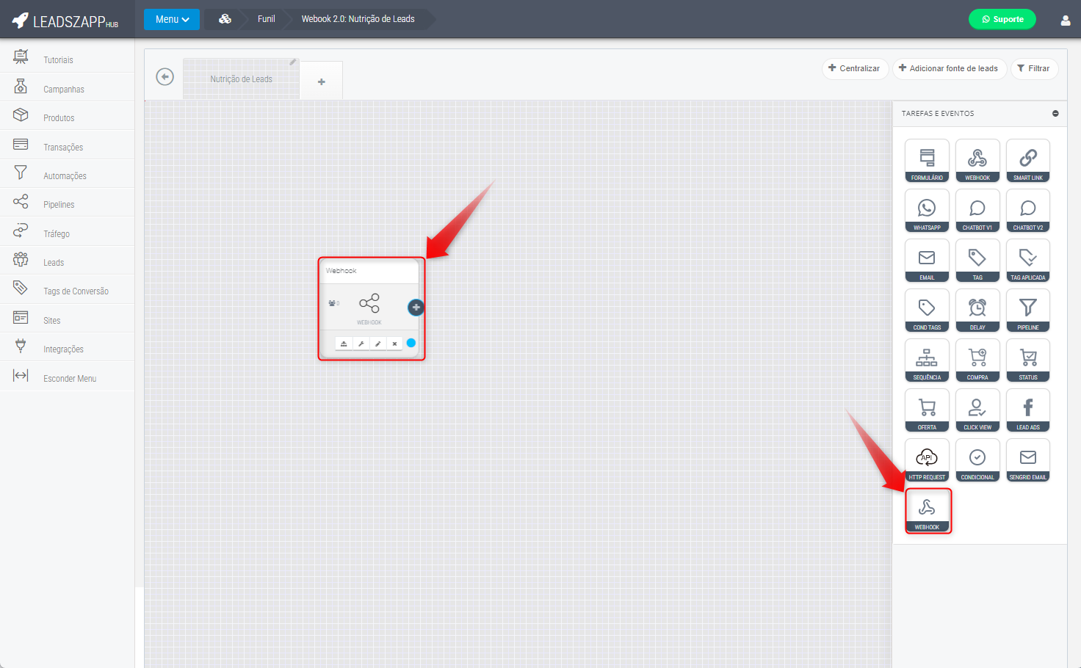Select the Condicional checkmark tile
This screenshot has height=668, width=1081.
click(x=977, y=460)
